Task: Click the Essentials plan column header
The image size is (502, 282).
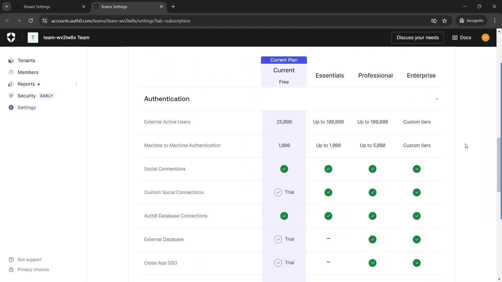Action: tap(330, 75)
